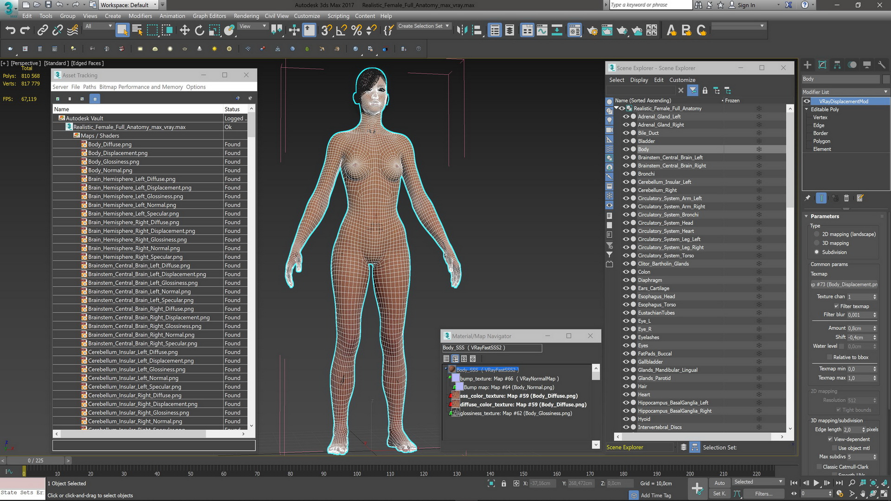This screenshot has height=501, width=891.
Task: Click the Auto key button
Action: [719, 483]
